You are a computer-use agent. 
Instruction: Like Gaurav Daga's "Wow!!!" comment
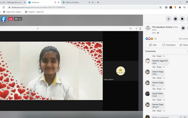click(x=154, y=111)
